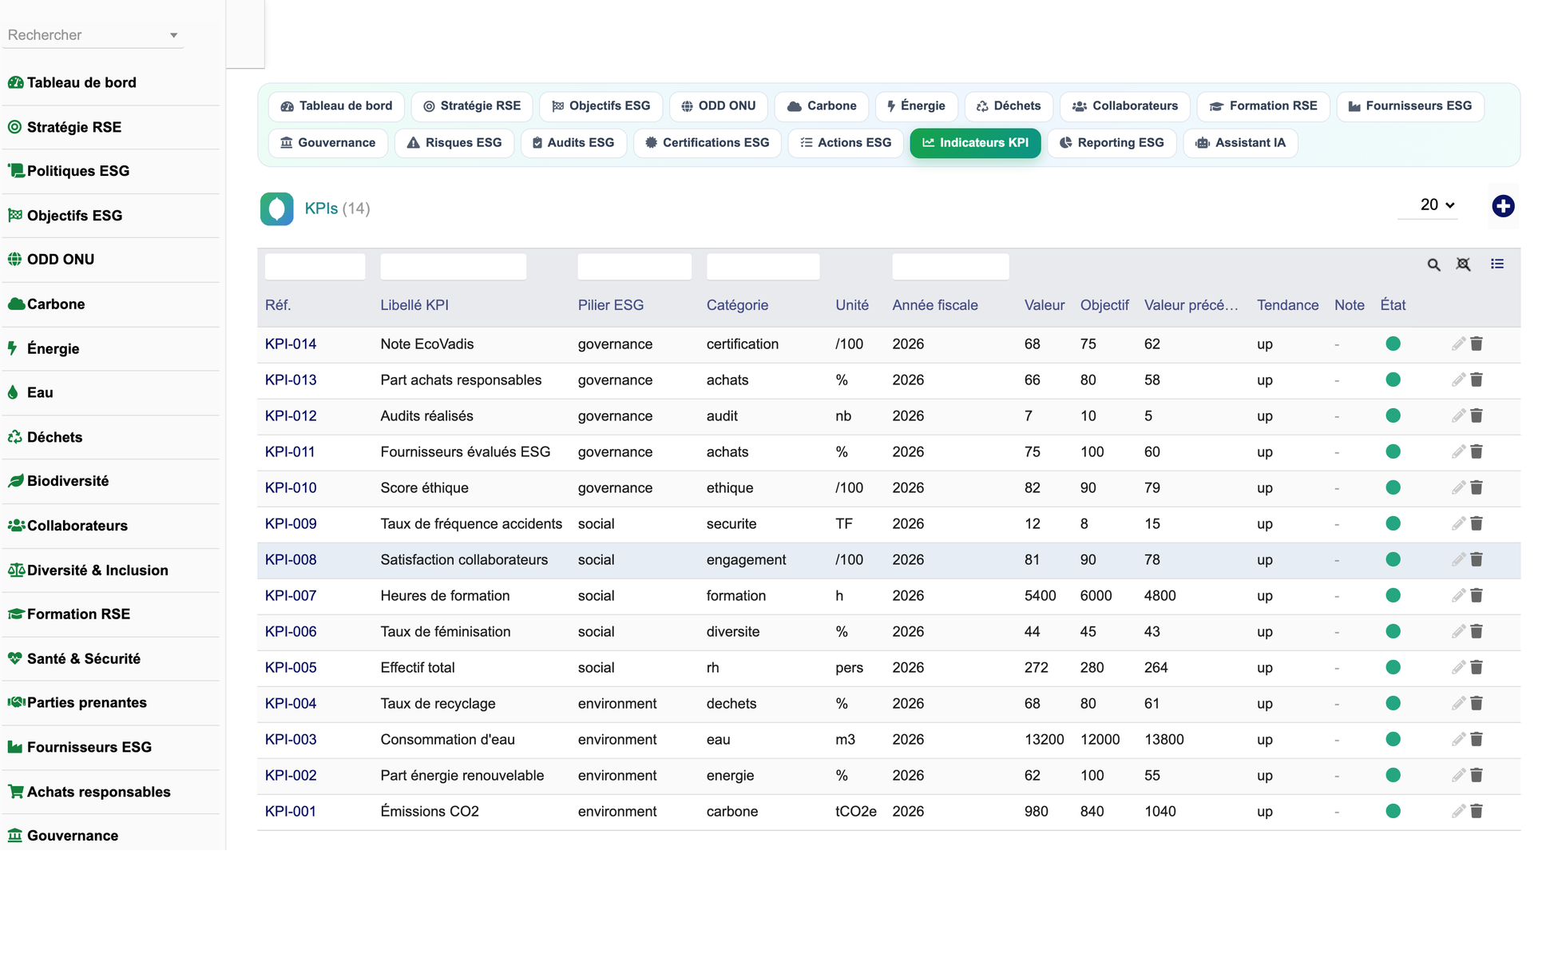The height and width of the screenshot is (962, 1554).
Task: Open the Risques ESG tab
Action: coord(454,143)
